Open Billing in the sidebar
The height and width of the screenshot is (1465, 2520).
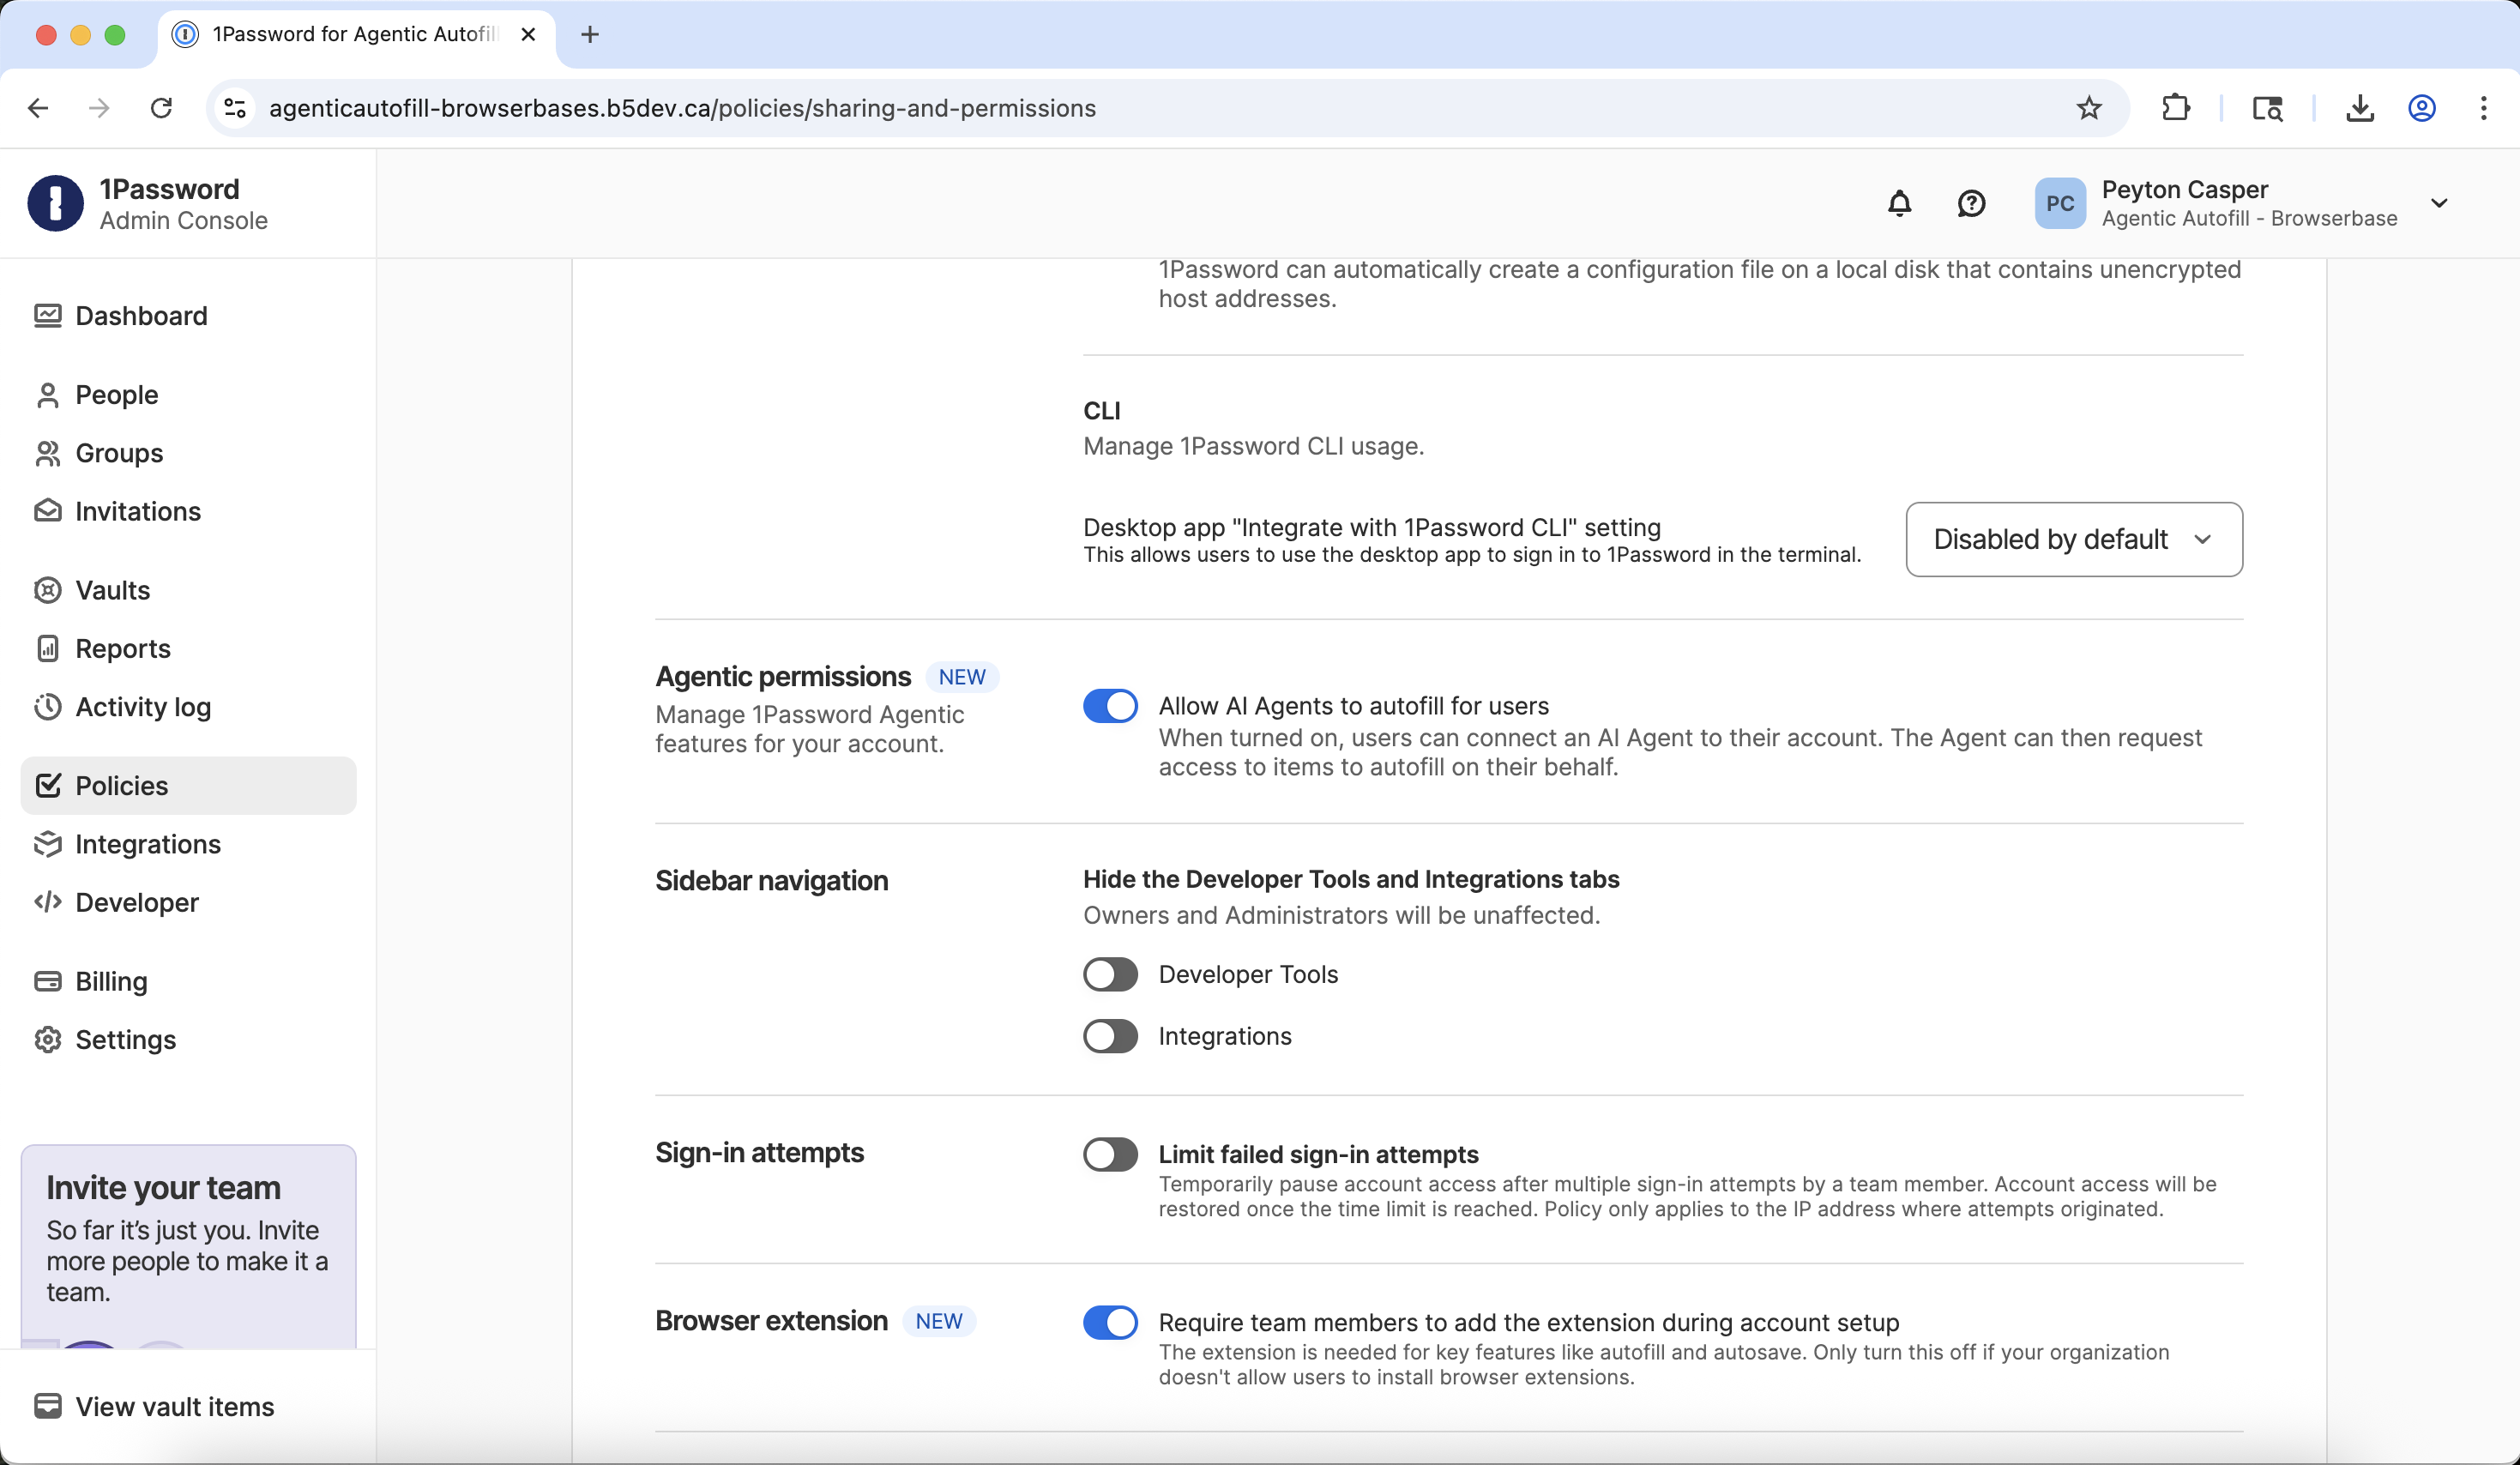[x=111, y=981]
